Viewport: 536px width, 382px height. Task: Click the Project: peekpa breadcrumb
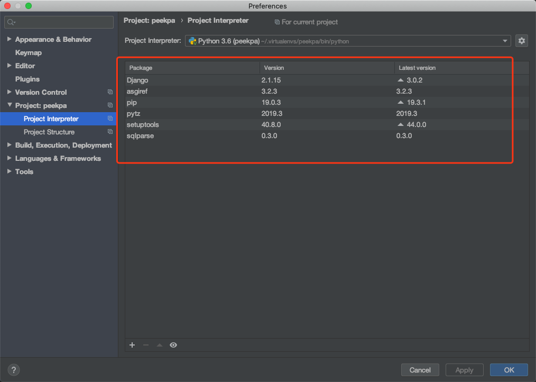pos(150,21)
